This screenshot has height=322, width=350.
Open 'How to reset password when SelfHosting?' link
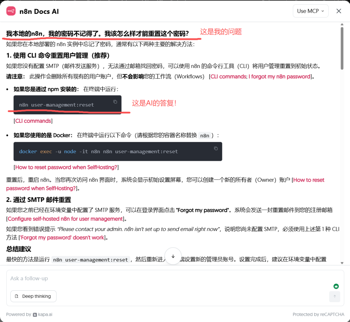[x=66, y=167]
